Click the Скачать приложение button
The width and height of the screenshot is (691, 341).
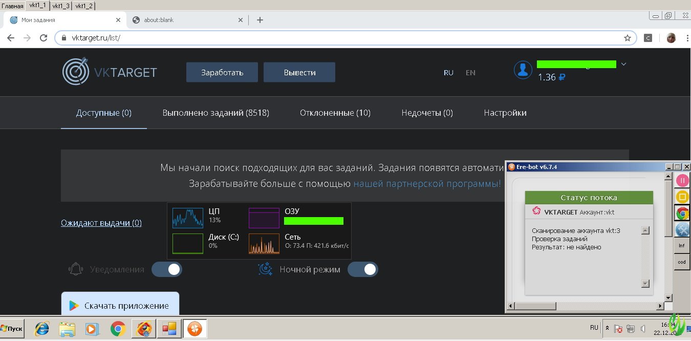pyautogui.click(x=120, y=305)
